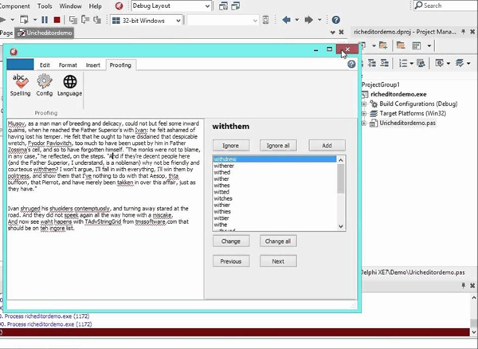This screenshot has width=478, height=349.
Task: Run the Spelling check in Proofing ribbon
Action: click(x=20, y=85)
